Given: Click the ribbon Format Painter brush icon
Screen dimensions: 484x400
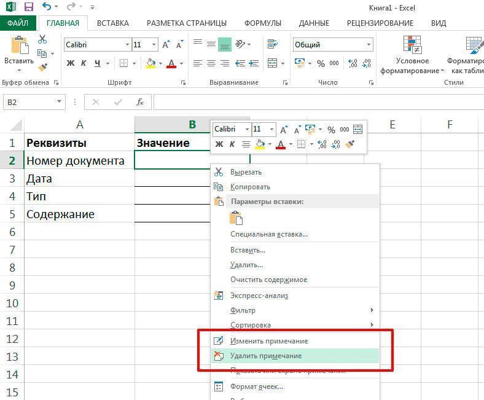Looking at the screenshot, I should coord(42,68).
